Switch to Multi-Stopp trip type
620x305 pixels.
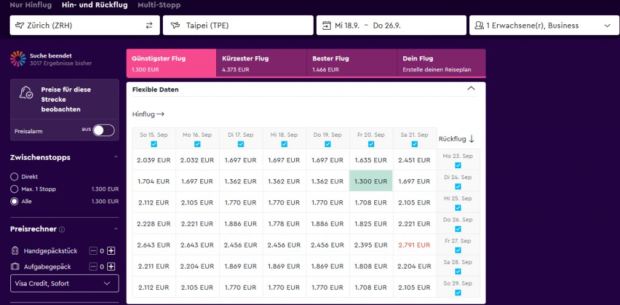159,5
